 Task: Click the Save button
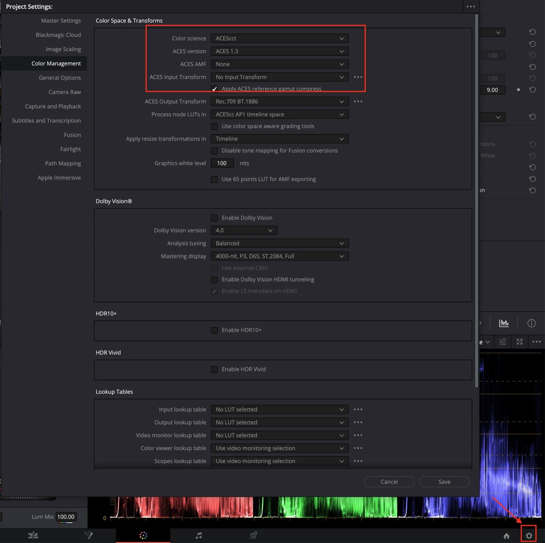[444, 482]
